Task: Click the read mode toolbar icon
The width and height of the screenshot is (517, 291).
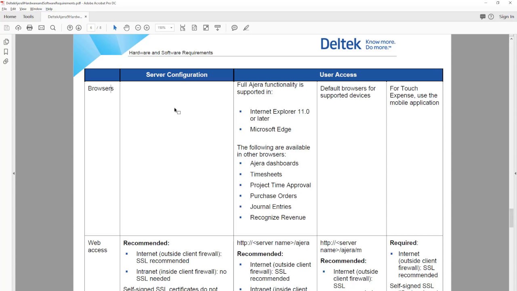Action: tap(218, 28)
